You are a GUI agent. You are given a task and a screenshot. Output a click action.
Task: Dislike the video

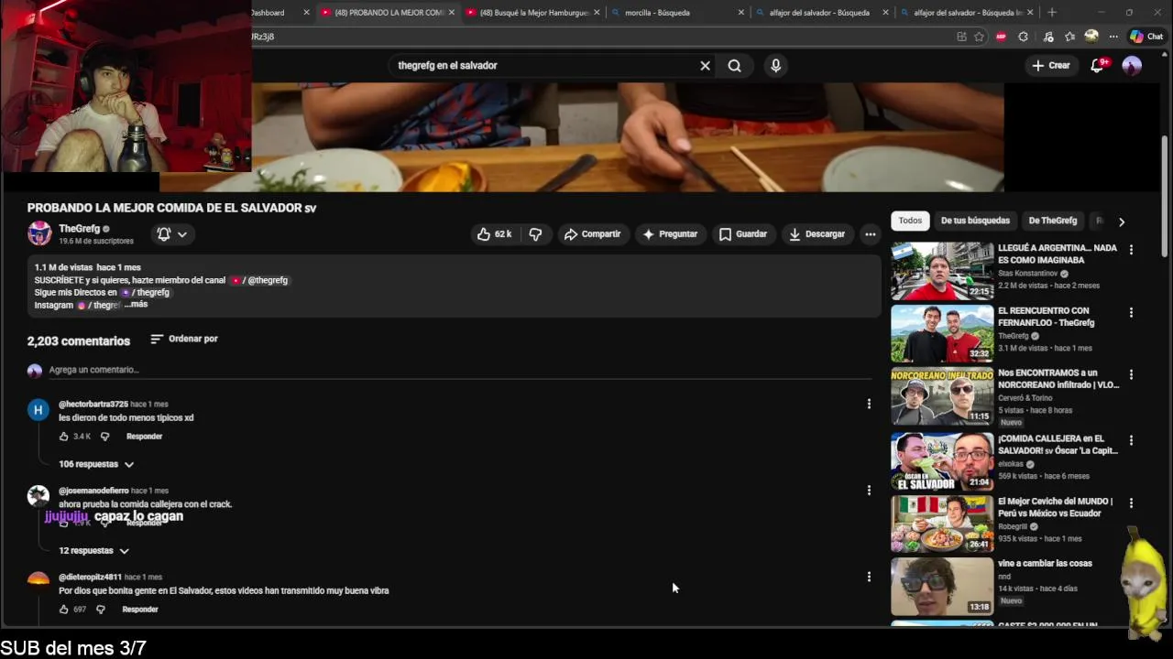point(535,234)
